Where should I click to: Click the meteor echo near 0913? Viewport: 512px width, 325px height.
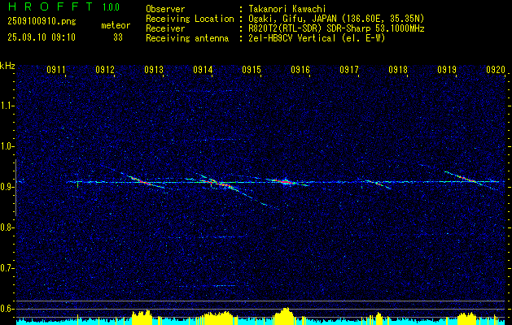142,181
